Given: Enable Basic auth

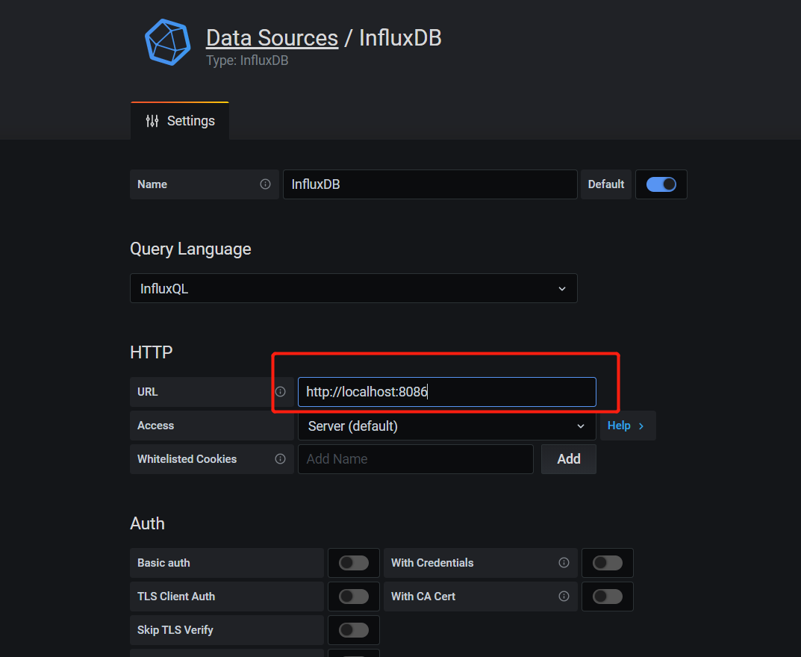Looking at the screenshot, I should point(353,562).
